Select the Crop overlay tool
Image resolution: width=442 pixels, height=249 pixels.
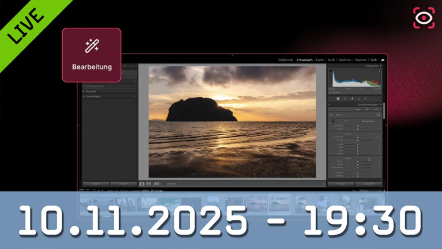[345, 99]
